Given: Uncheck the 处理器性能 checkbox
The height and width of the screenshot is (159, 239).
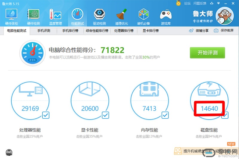Looking at the screenshot, I should pyautogui.click(x=46, y=115).
